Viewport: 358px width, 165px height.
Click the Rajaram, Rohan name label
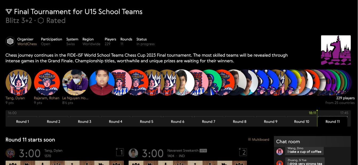(x=46, y=98)
